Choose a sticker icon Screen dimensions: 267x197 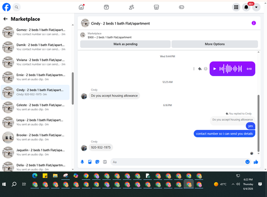[97, 162]
